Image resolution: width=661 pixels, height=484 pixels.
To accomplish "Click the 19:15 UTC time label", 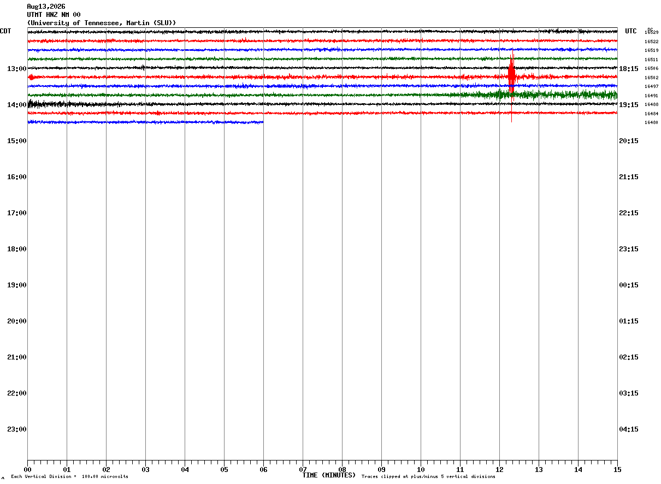I will point(629,104).
